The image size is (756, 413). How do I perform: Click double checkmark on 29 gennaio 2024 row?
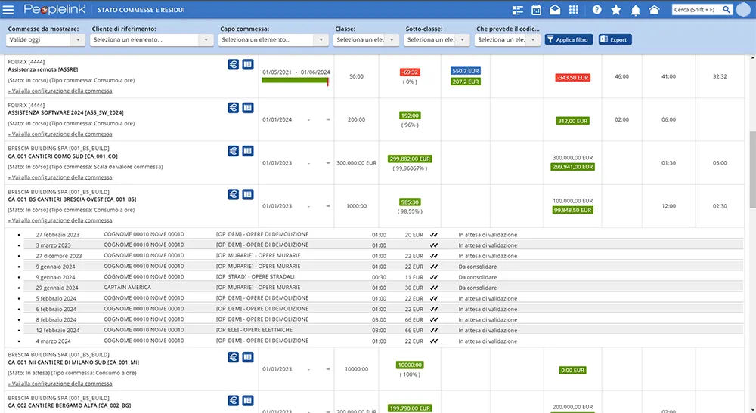(434, 288)
